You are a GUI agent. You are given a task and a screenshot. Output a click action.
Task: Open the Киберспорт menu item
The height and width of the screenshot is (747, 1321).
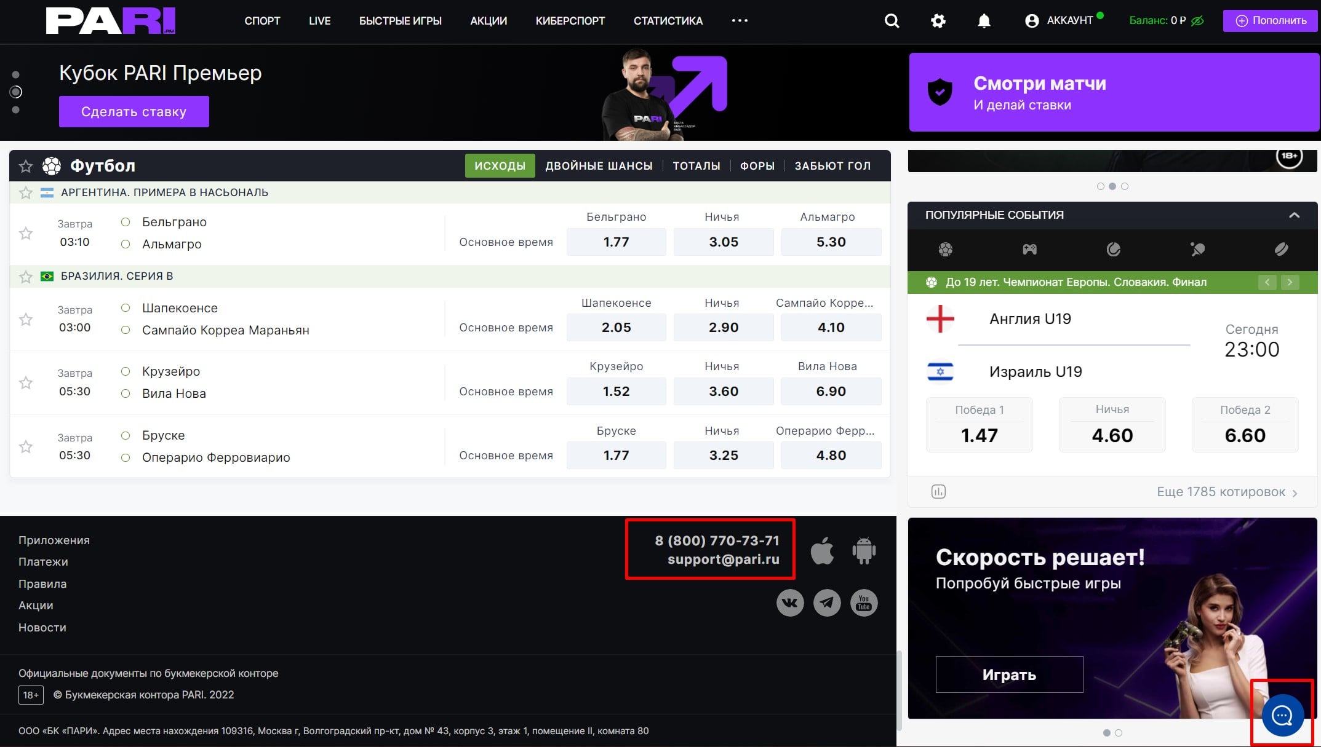pos(570,21)
